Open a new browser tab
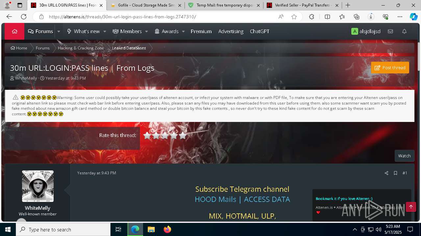Screen dimensions: 421x236 coord(348,5)
